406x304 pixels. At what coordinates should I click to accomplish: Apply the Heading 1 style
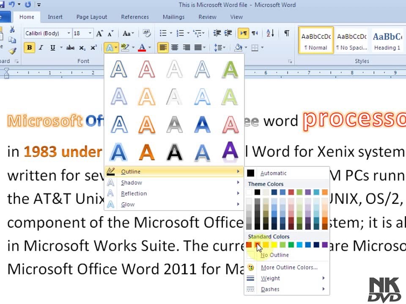(387, 41)
